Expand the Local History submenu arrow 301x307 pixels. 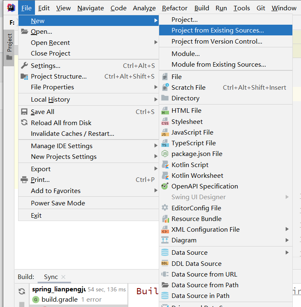tap(156, 100)
